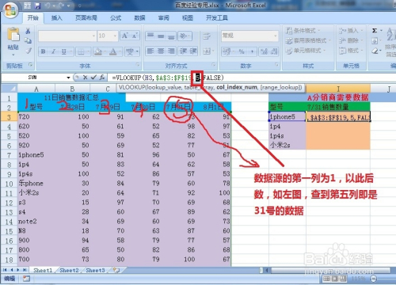The width and height of the screenshot is (396, 285).
Task: Open the 开始 ribbon tab
Action: click(33, 17)
